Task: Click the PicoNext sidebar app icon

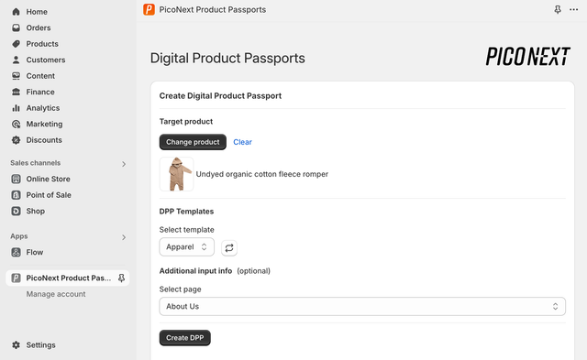Action: coord(16,278)
